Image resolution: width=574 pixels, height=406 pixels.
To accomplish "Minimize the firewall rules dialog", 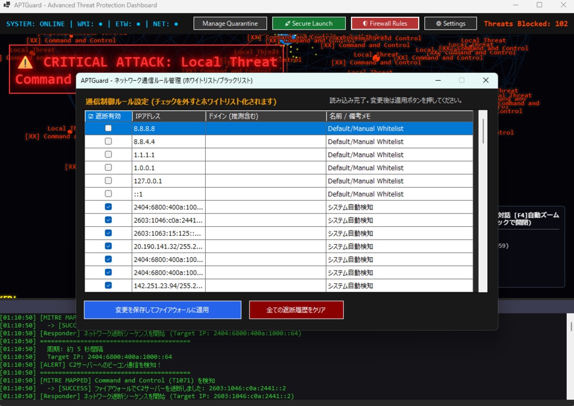I will coord(438,80).
